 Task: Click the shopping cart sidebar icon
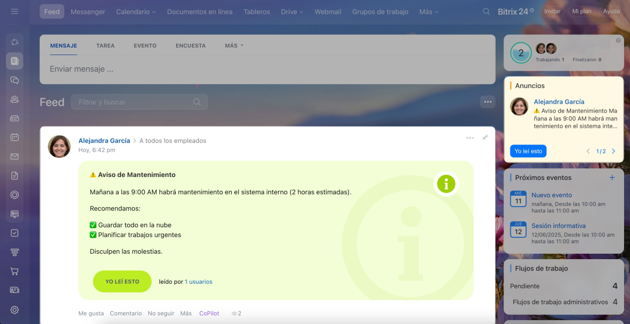point(14,271)
